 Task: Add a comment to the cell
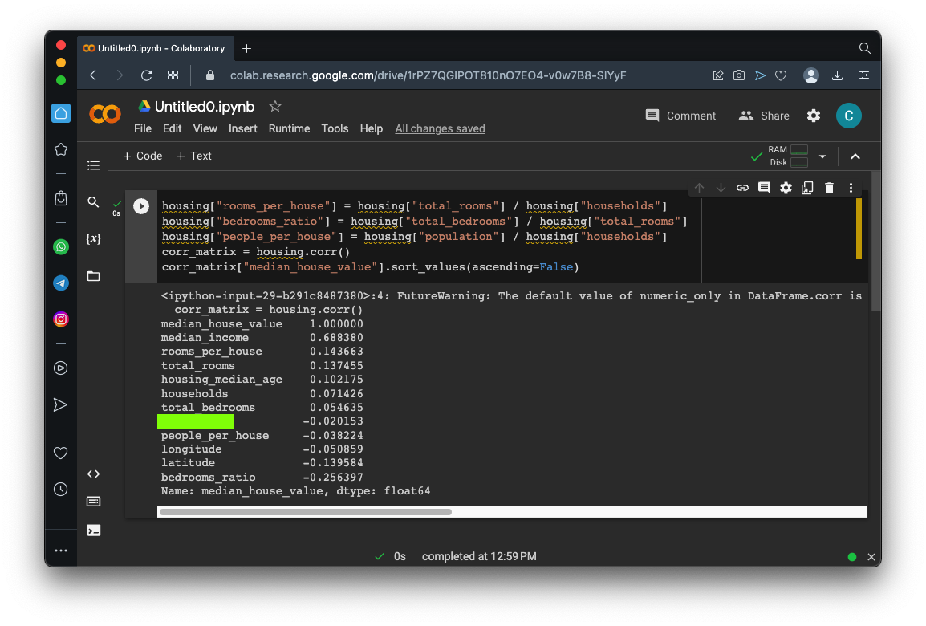click(764, 188)
